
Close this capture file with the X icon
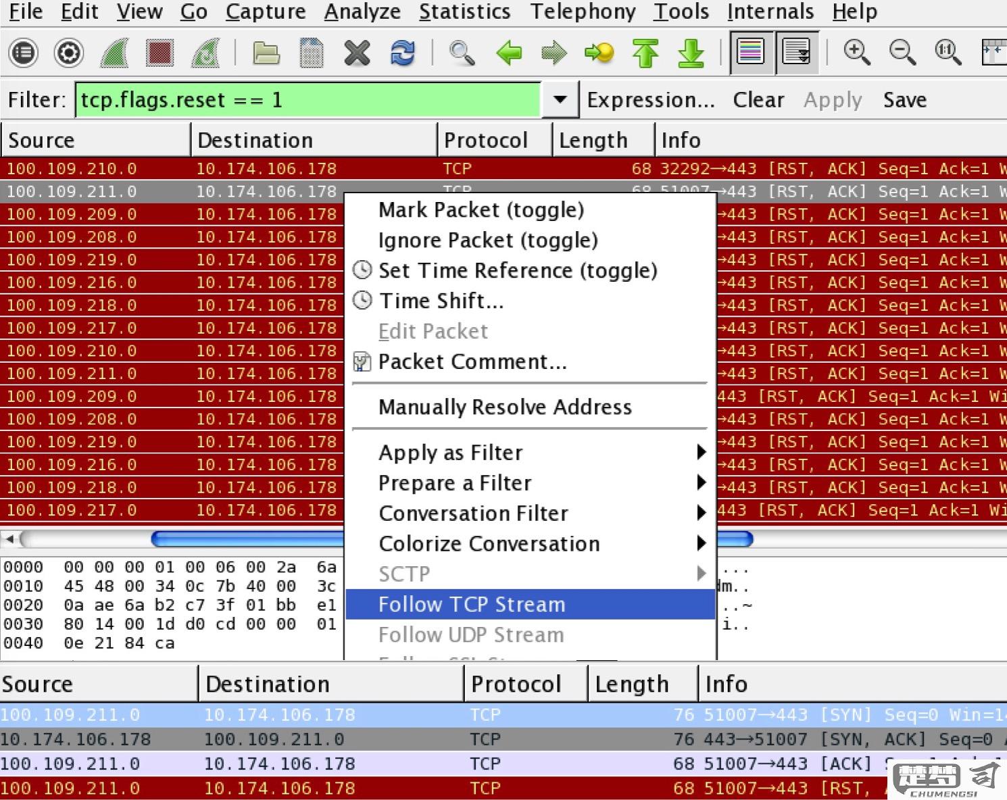(x=357, y=53)
